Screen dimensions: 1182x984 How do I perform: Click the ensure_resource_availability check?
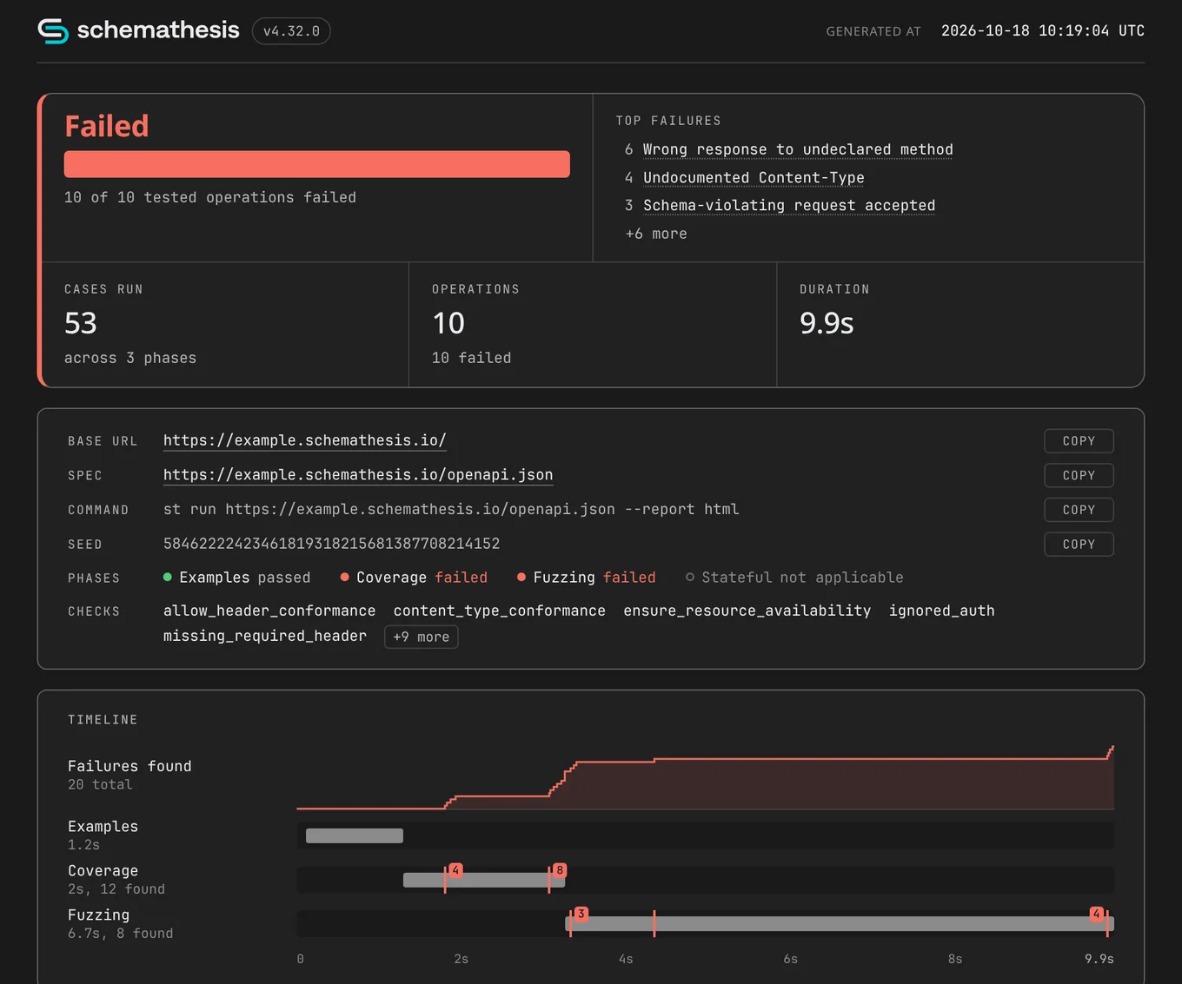(747, 611)
